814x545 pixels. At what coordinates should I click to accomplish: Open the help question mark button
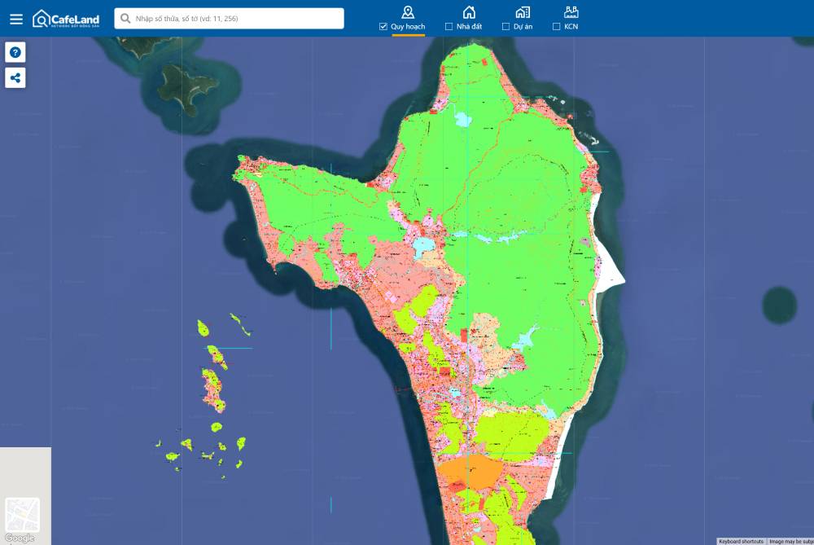click(x=15, y=53)
